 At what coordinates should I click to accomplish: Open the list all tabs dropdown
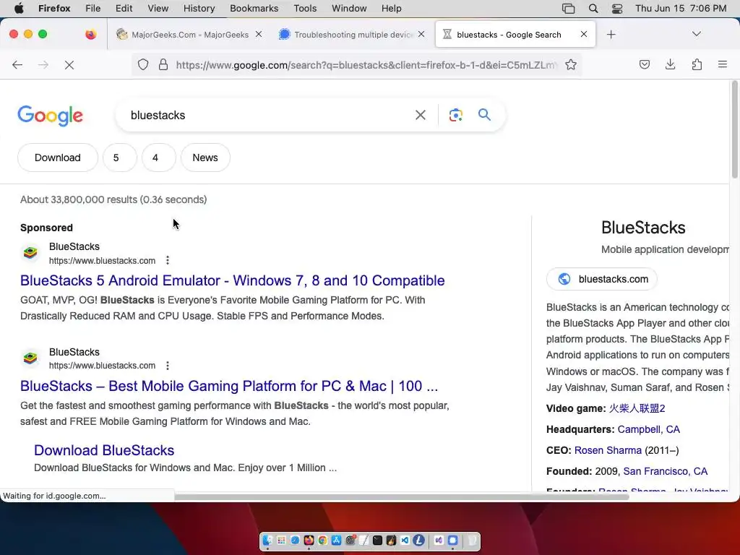[696, 34]
